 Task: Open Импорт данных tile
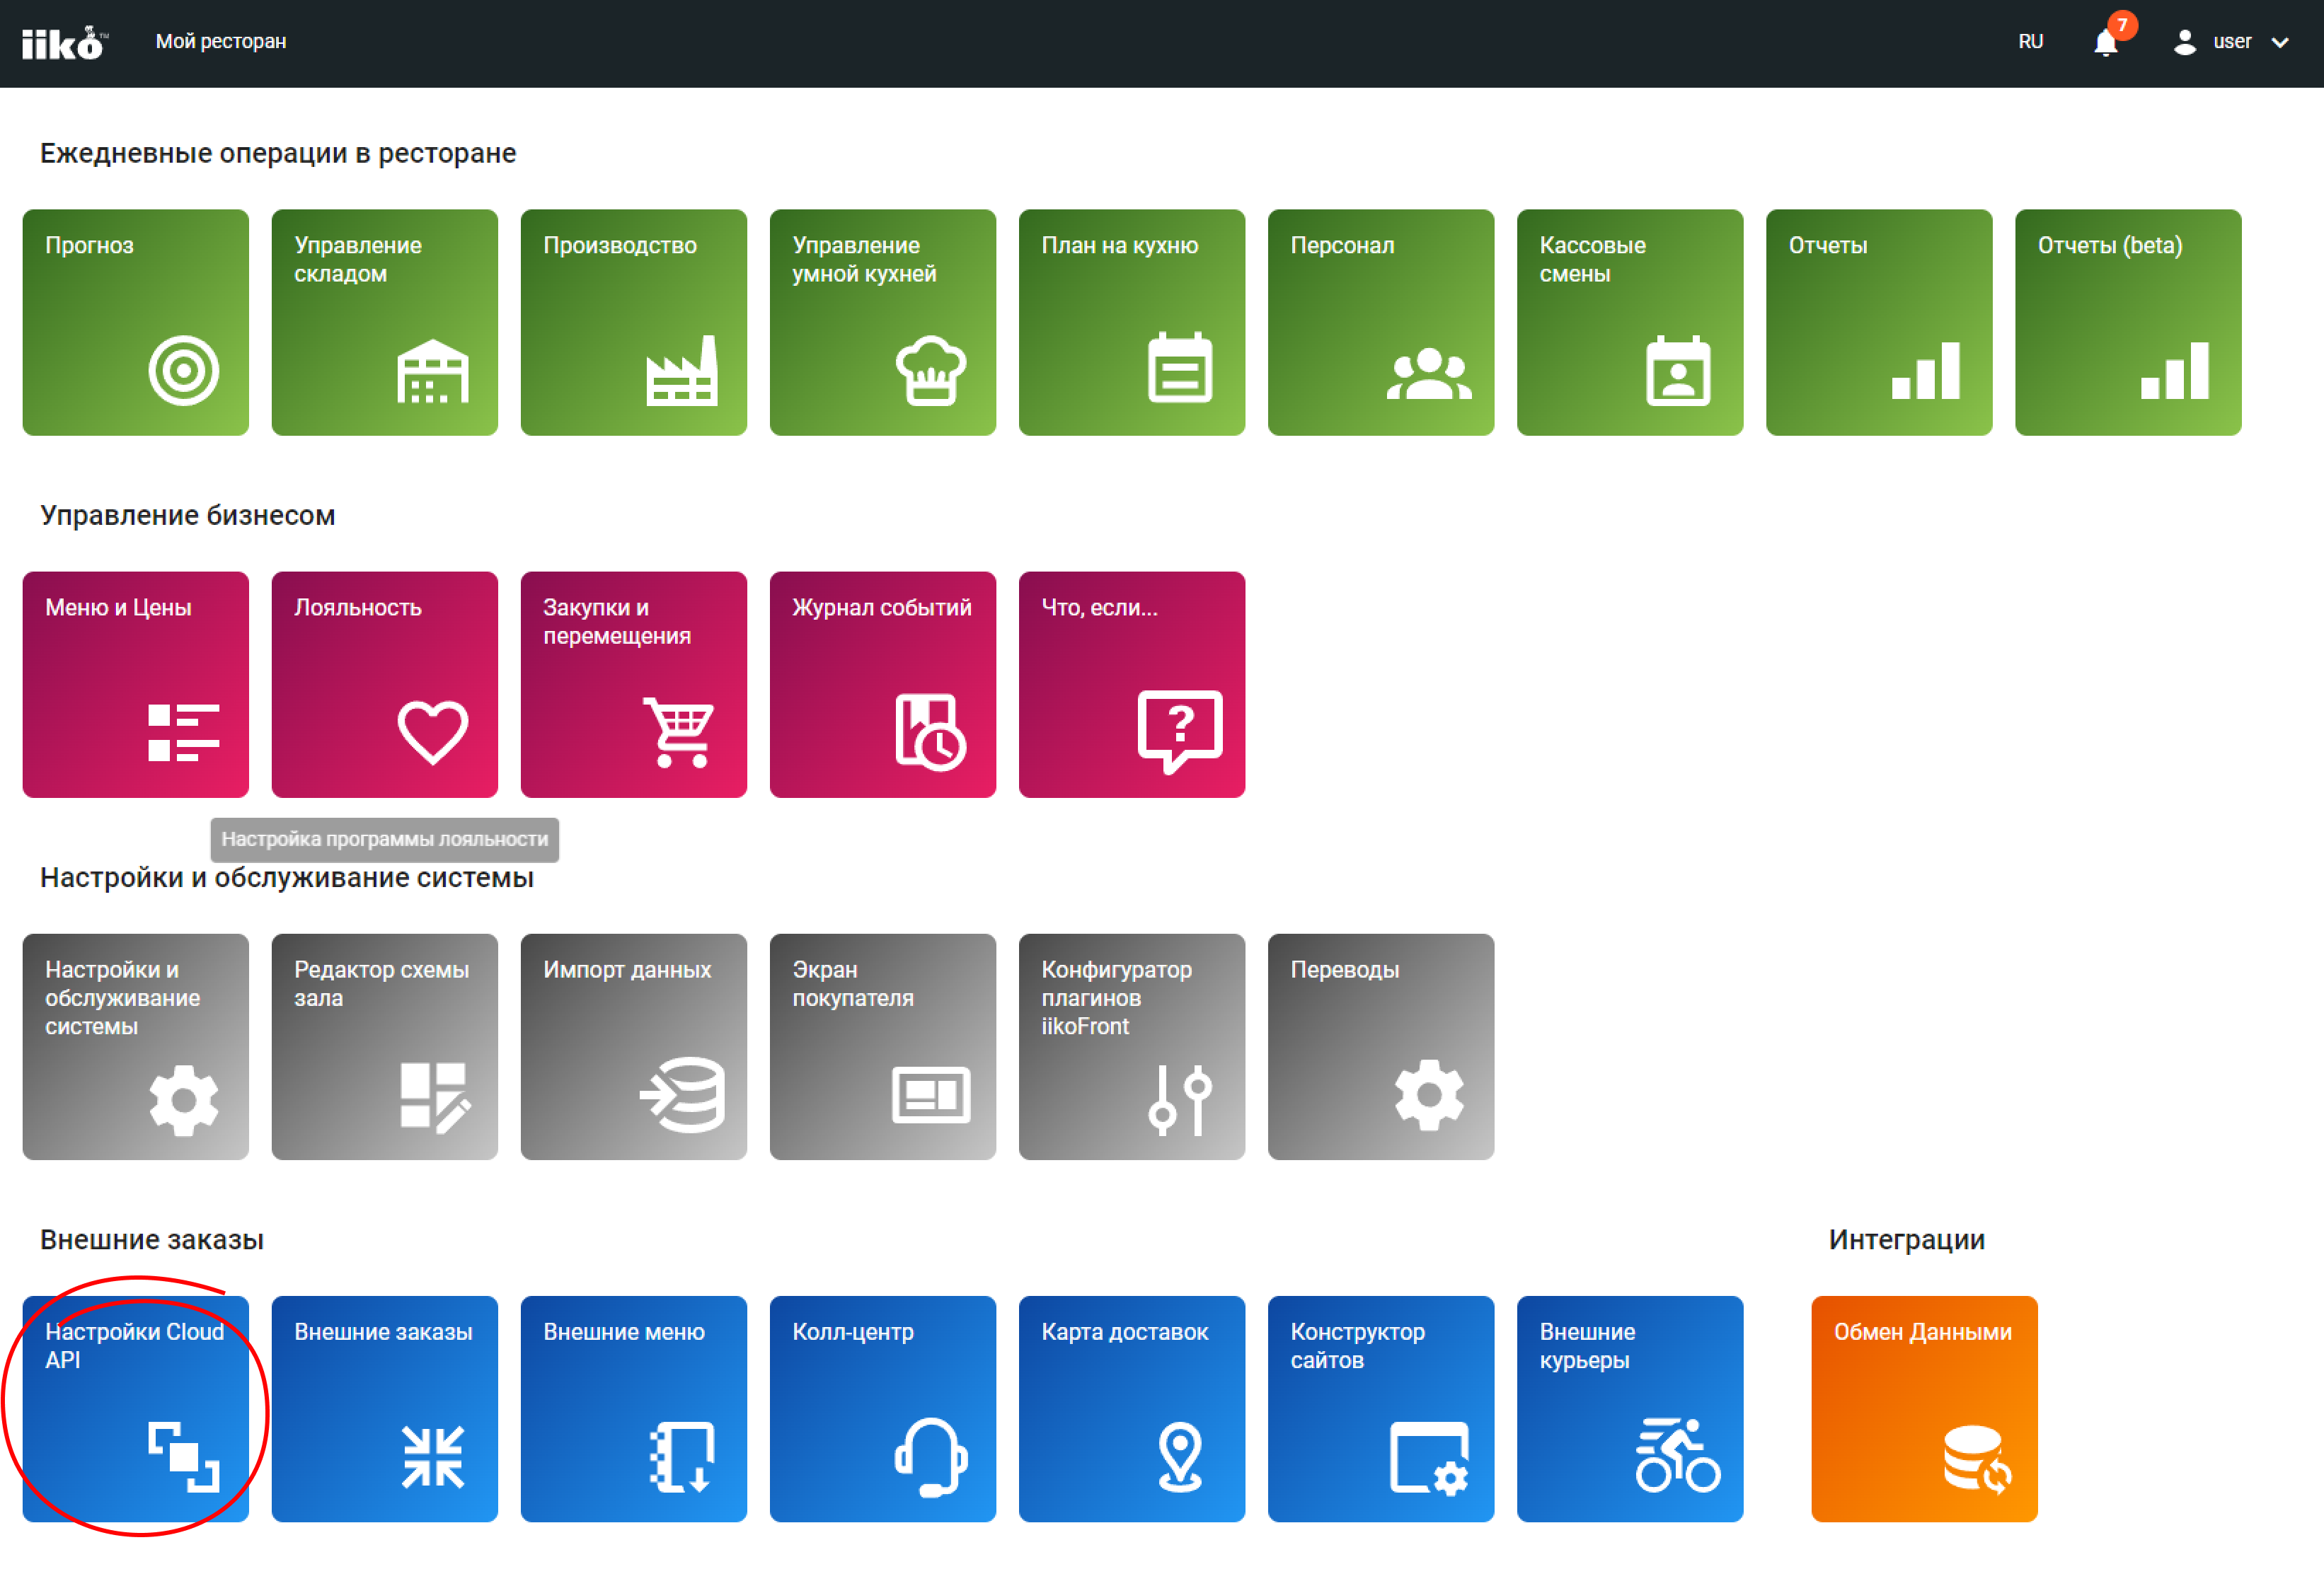(633, 1046)
